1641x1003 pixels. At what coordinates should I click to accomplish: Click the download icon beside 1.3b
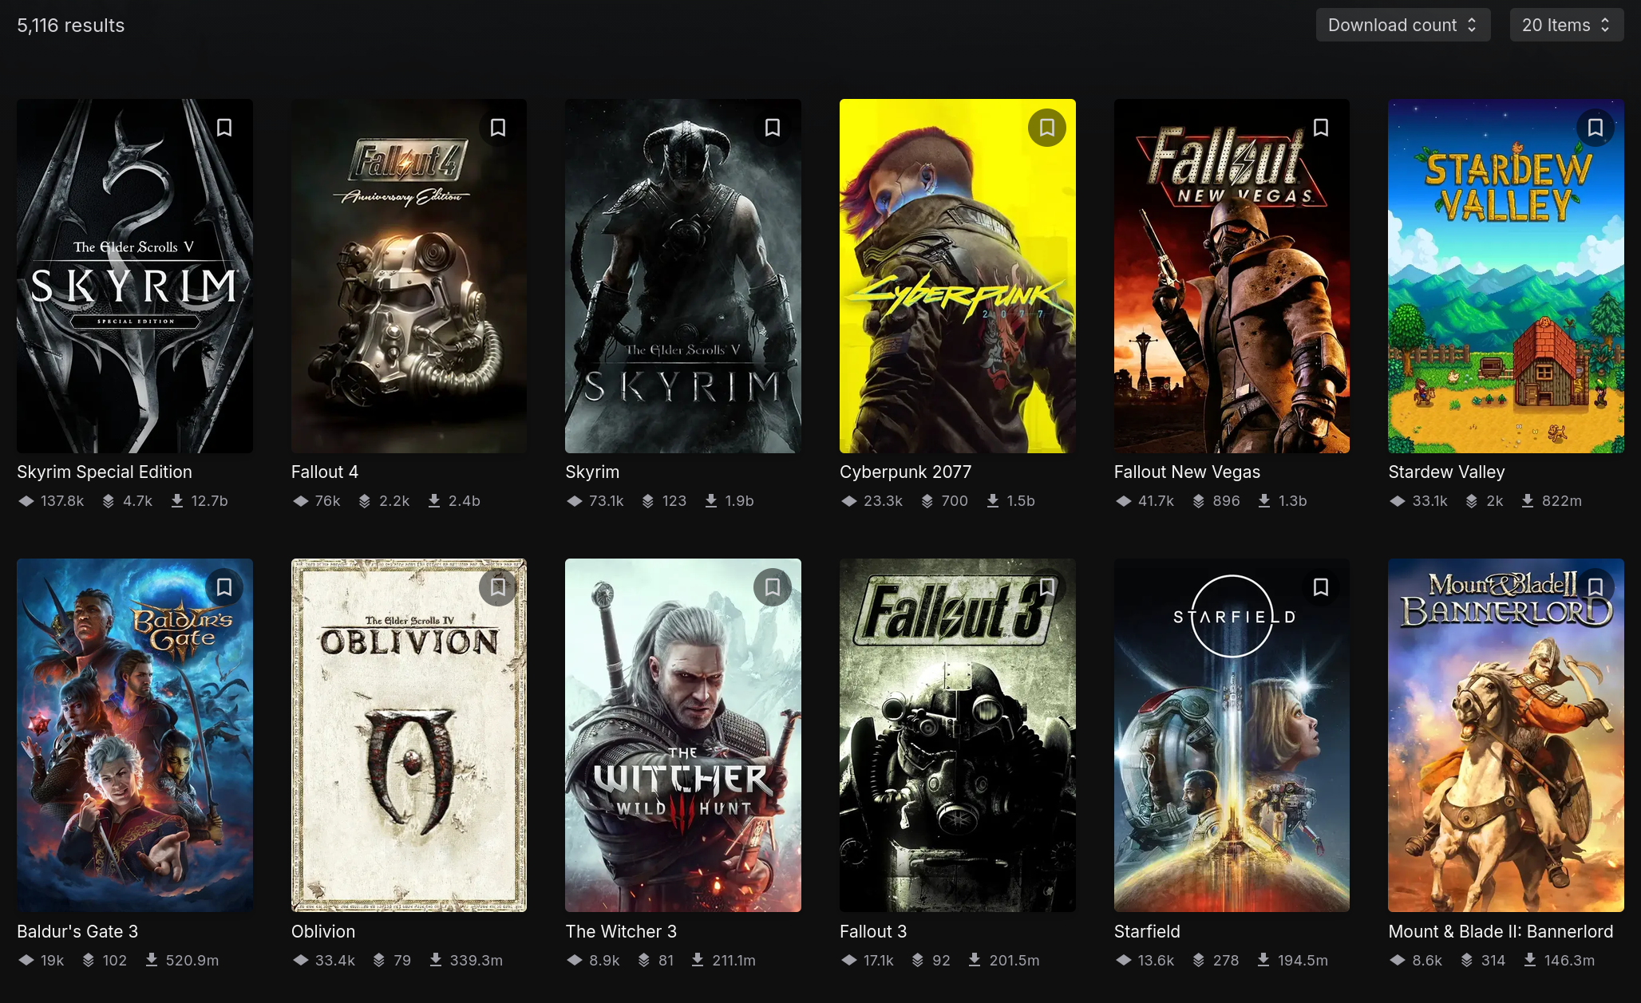point(1264,501)
